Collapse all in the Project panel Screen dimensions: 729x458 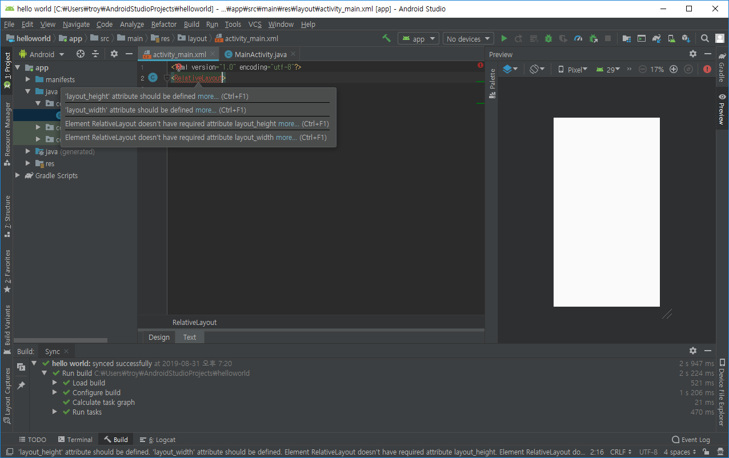tap(95, 54)
